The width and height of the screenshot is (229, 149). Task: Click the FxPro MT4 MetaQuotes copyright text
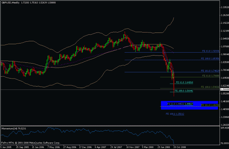click(31, 143)
